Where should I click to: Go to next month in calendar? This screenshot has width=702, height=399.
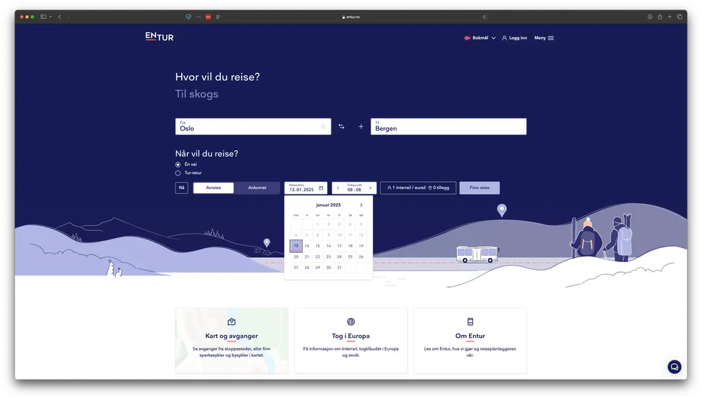pos(362,205)
